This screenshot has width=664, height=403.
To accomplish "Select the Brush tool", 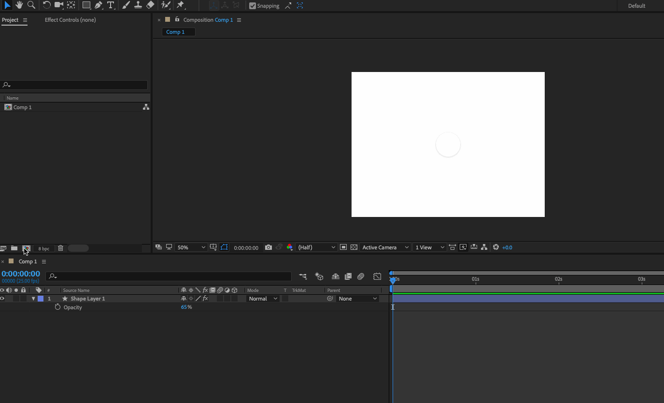I will click(x=126, y=5).
